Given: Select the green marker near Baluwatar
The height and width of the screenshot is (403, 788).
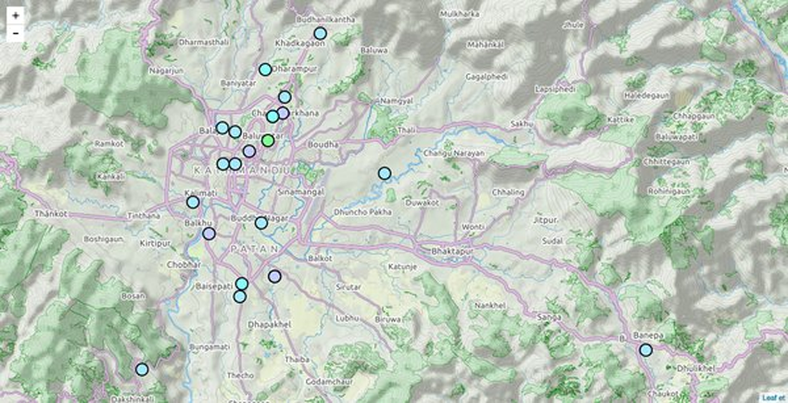Looking at the screenshot, I should click(x=268, y=140).
